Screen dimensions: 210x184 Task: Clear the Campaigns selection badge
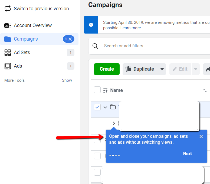pyautogui.click(x=70, y=39)
